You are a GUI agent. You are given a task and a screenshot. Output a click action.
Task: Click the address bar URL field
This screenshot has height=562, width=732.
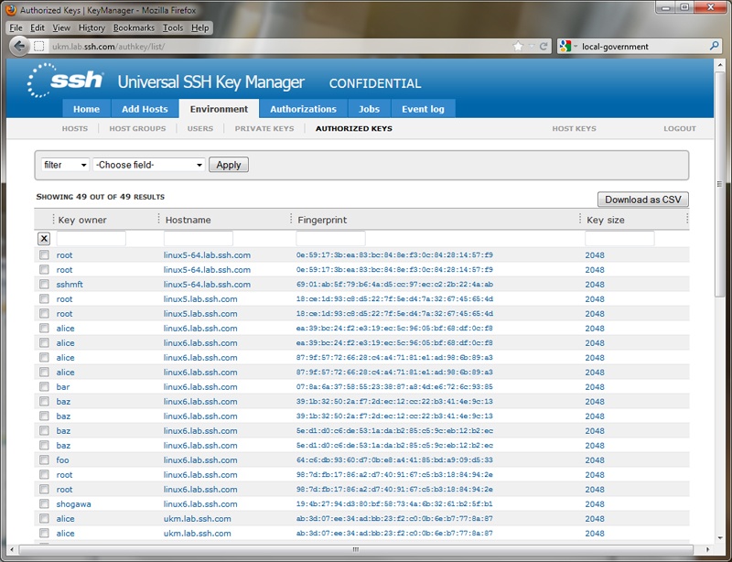[280, 47]
